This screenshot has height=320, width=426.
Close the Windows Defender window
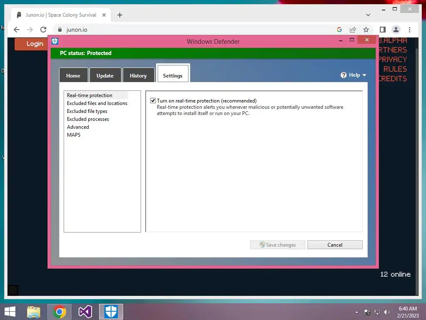(x=367, y=40)
